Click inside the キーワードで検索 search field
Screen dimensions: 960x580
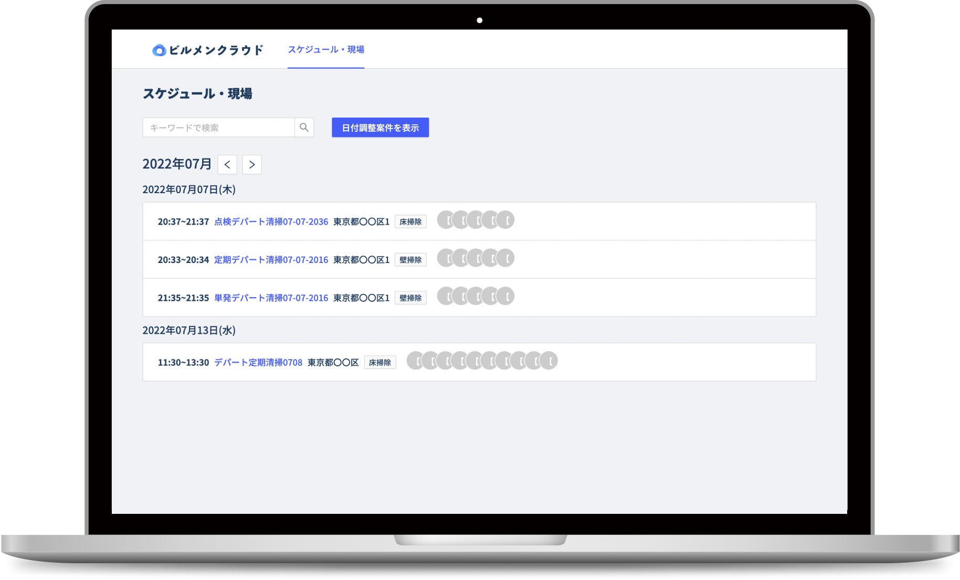point(218,127)
